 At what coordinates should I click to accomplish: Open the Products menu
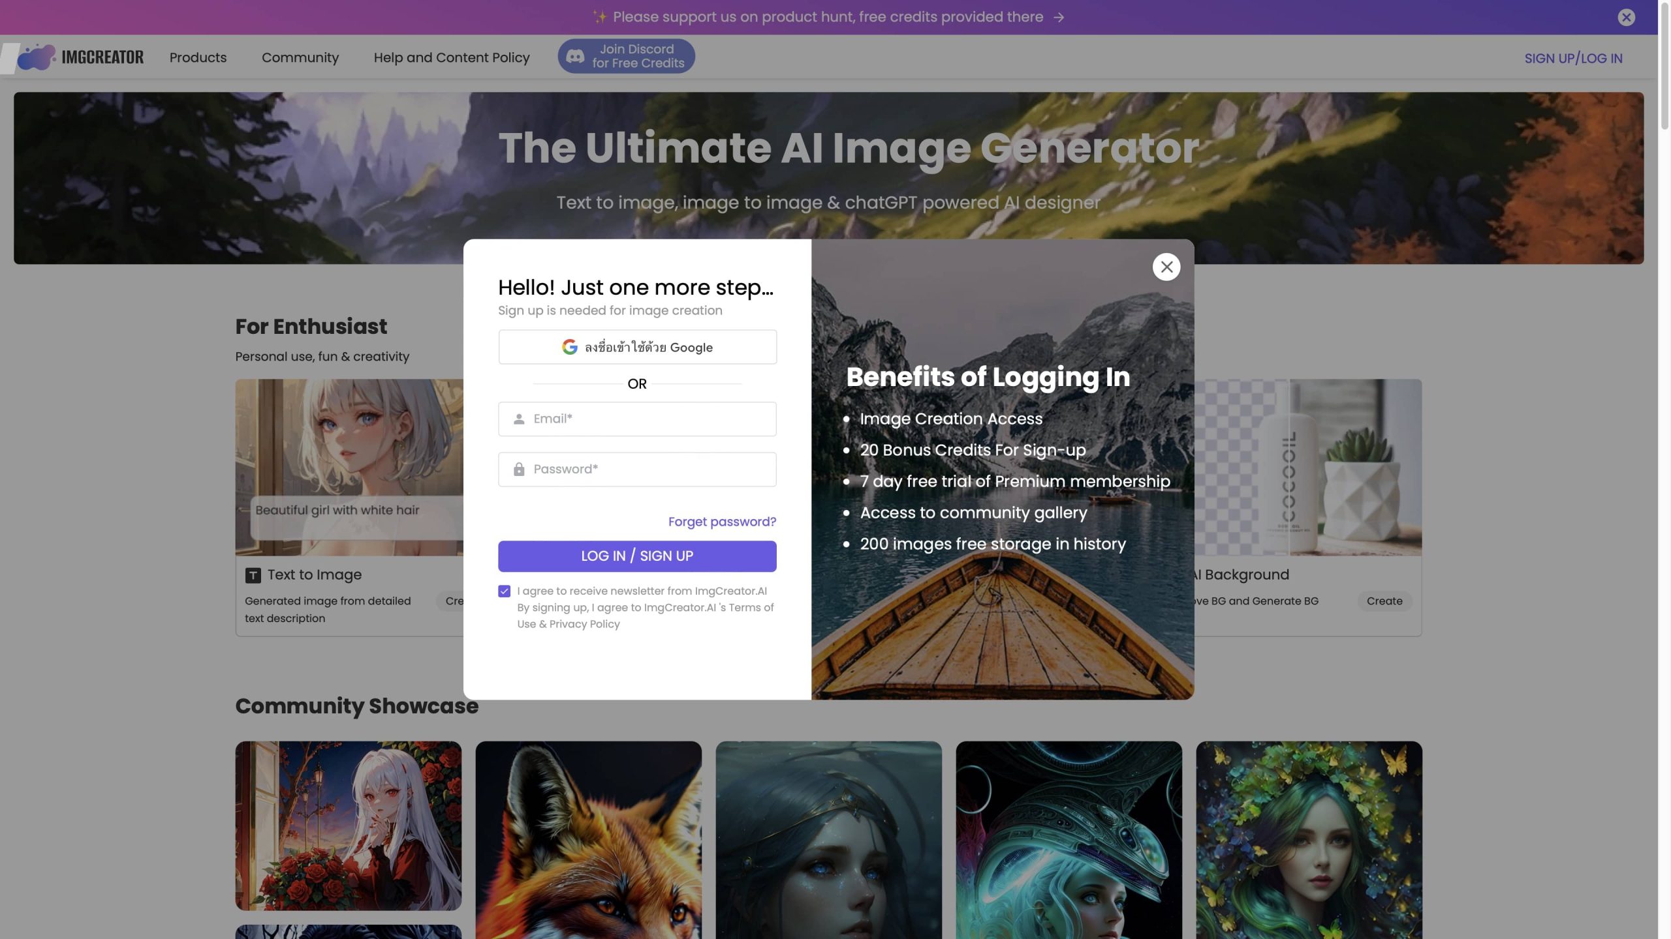coord(198,57)
